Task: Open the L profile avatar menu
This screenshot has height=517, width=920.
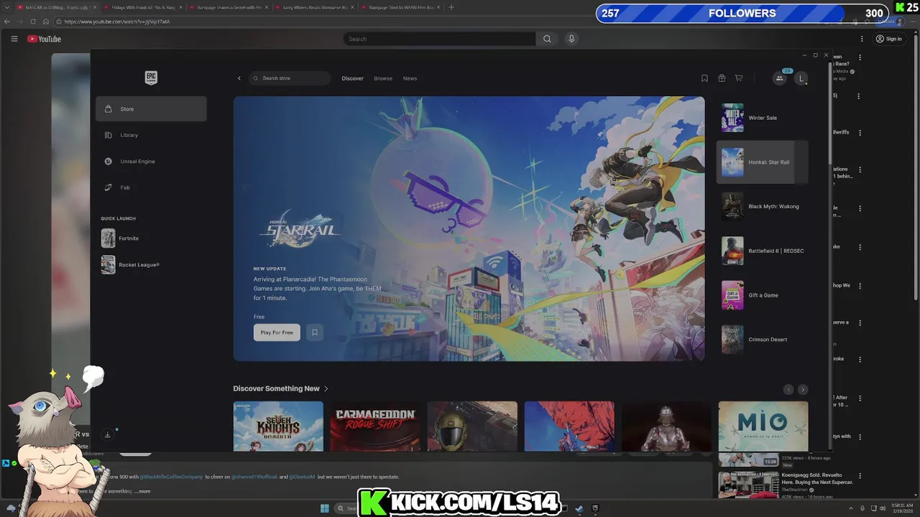Action: [x=801, y=78]
